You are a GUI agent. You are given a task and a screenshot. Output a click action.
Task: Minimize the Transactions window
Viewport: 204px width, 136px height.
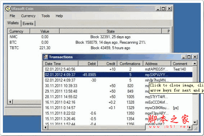pos(183,57)
